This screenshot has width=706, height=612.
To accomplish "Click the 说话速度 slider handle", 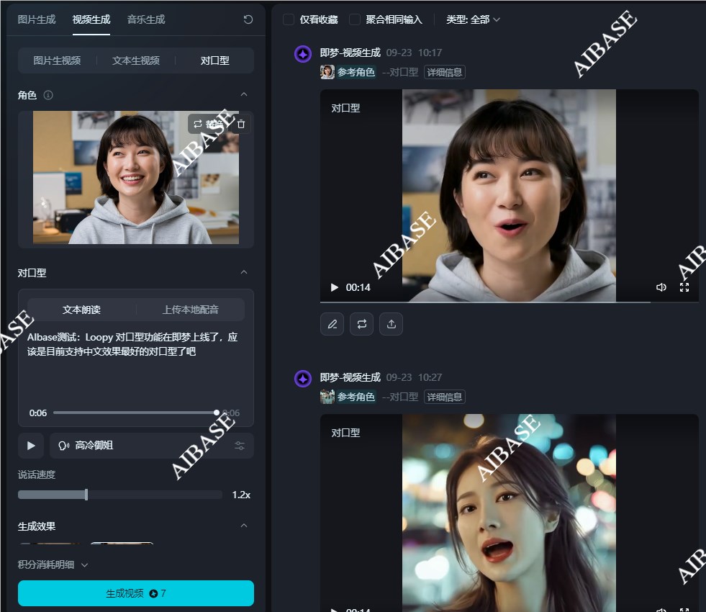I will [x=86, y=495].
